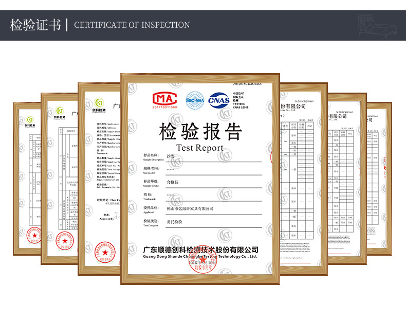Click the '检验类别' field label
The image size is (406, 319).
click(151, 221)
